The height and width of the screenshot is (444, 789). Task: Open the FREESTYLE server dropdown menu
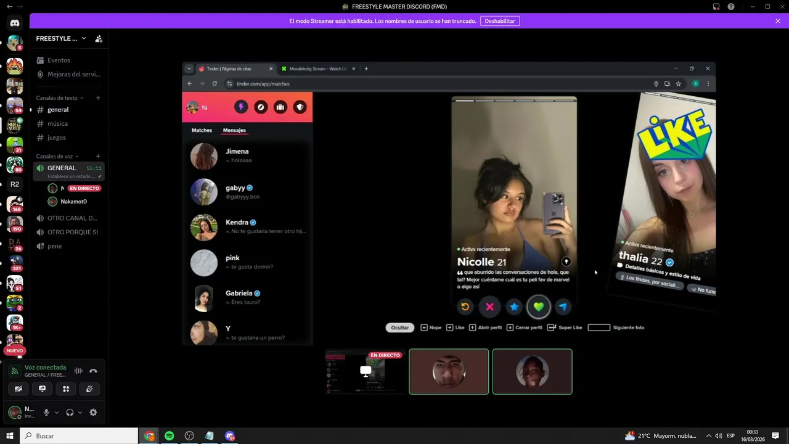61,38
